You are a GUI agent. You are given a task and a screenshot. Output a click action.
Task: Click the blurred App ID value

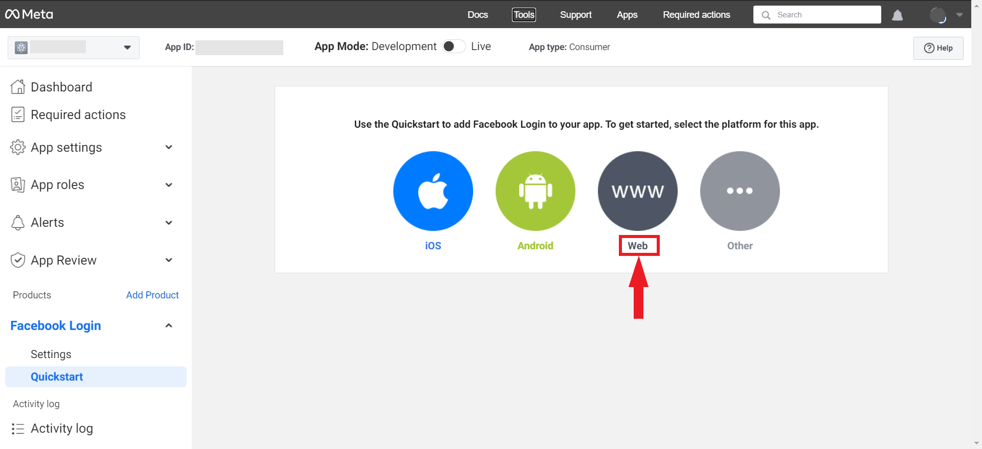tap(239, 48)
